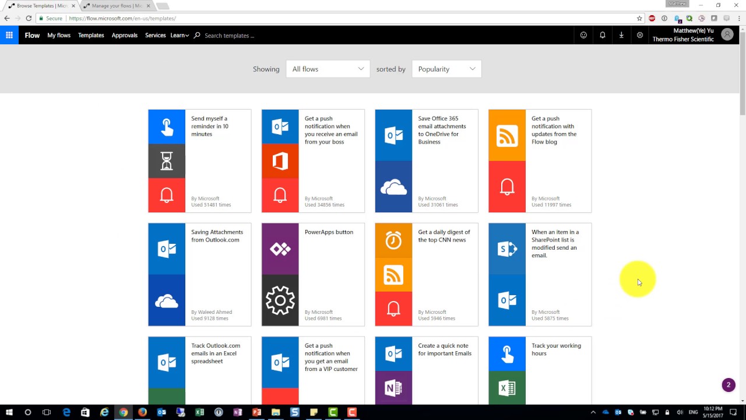Open 'Get a daily digest of the top CNN news'
The width and height of the screenshot is (746, 420).
[427, 275]
